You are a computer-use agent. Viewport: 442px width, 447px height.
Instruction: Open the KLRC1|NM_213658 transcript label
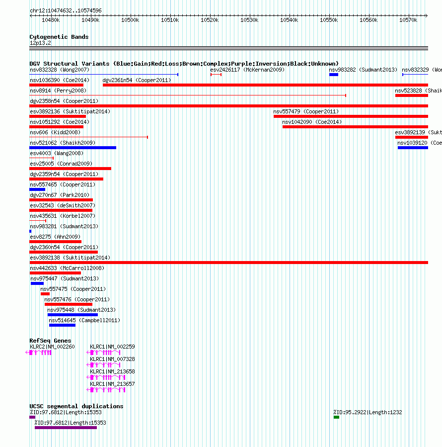pyautogui.click(x=112, y=372)
